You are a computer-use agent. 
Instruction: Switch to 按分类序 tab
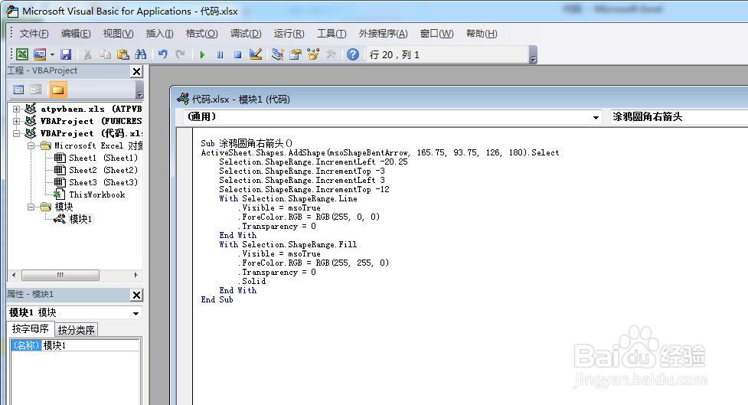tap(77, 330)
